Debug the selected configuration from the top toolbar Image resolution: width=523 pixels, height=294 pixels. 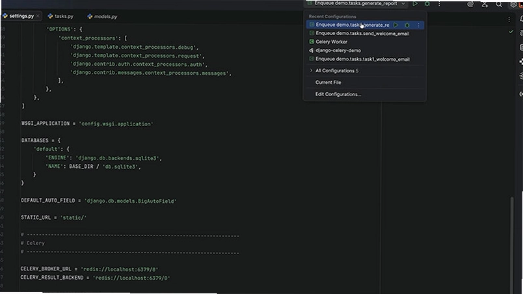pyautogui.click(x=427, y=4)
